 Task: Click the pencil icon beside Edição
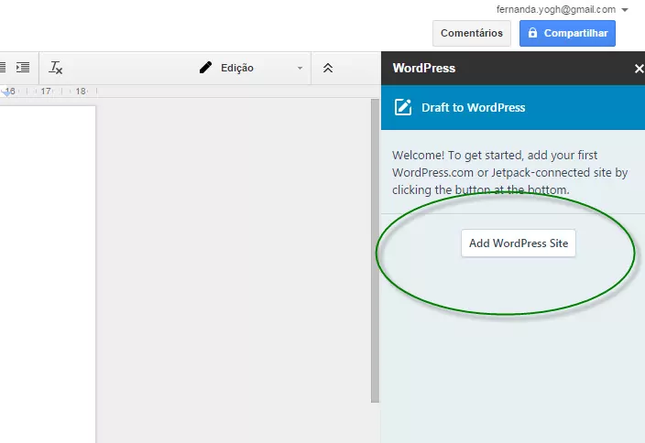(x=205, y=68)
